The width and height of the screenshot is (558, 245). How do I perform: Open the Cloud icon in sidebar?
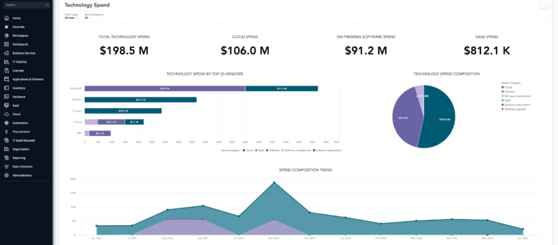click(x=6, y=114)
